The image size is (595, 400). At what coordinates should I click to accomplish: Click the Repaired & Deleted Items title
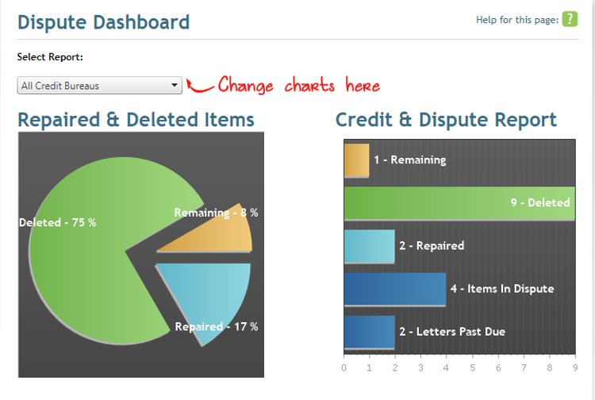(136, 120)
